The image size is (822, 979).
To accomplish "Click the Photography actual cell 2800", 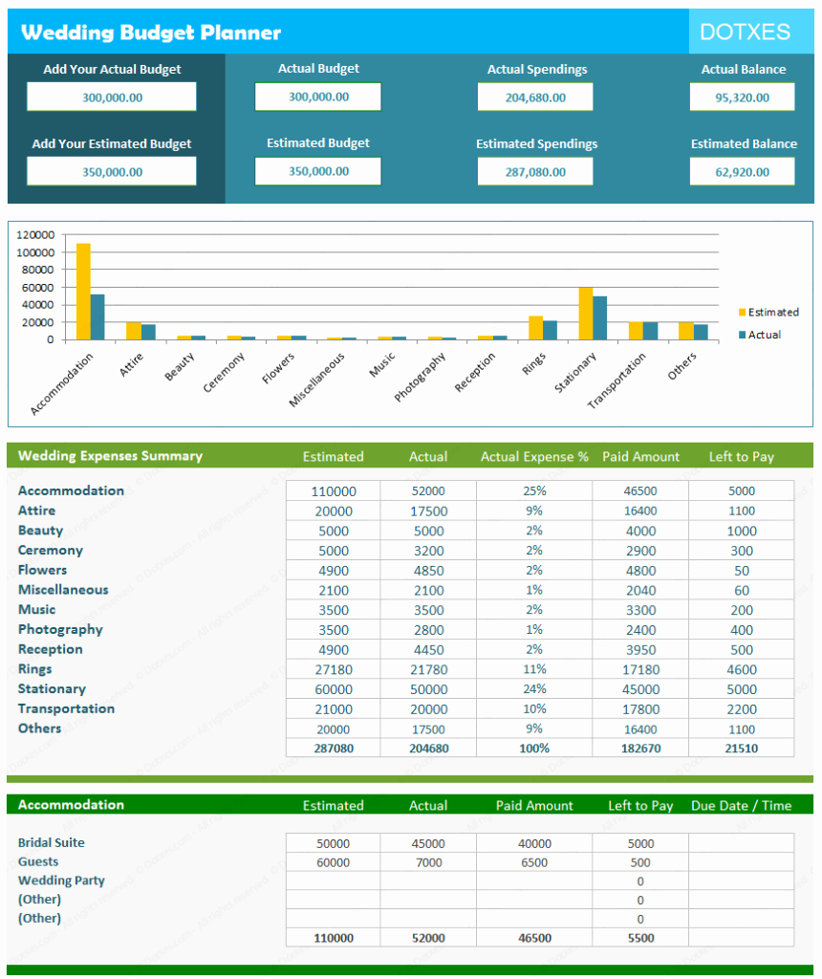I will click(428, 631).
